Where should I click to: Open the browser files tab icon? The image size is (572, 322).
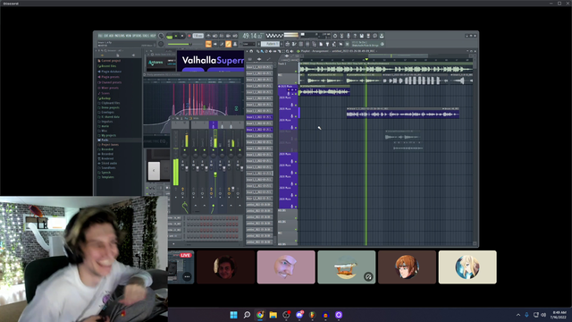coord(118,55)
